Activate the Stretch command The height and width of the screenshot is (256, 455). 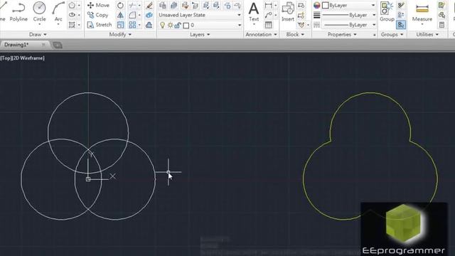pos(100,25)
